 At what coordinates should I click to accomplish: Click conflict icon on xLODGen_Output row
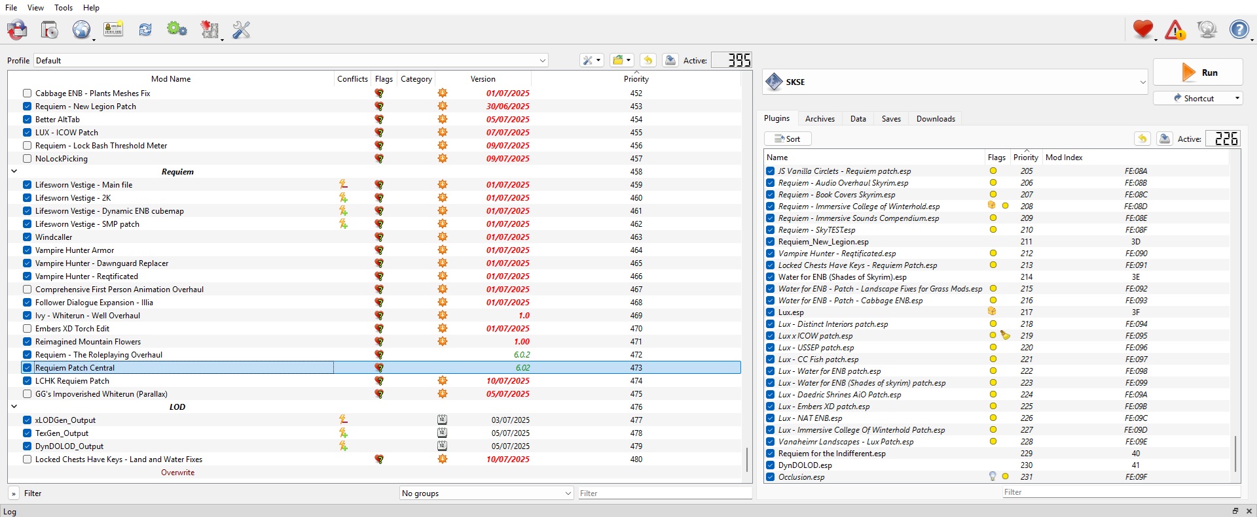point(343,420)
